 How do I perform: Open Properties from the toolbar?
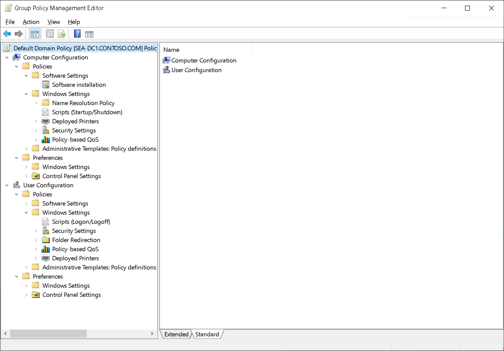coord(50,34)
